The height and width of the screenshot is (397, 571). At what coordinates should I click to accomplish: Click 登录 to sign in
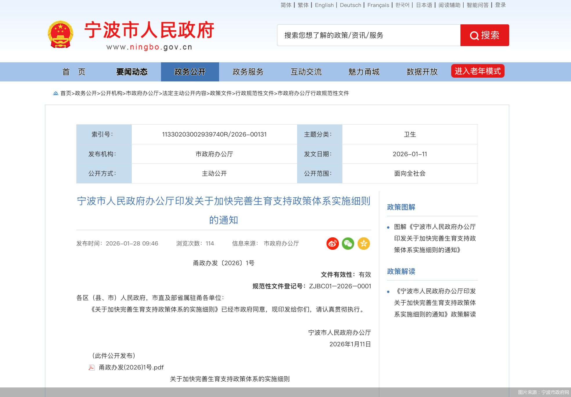pyautogui.click(x=500, y=5)
